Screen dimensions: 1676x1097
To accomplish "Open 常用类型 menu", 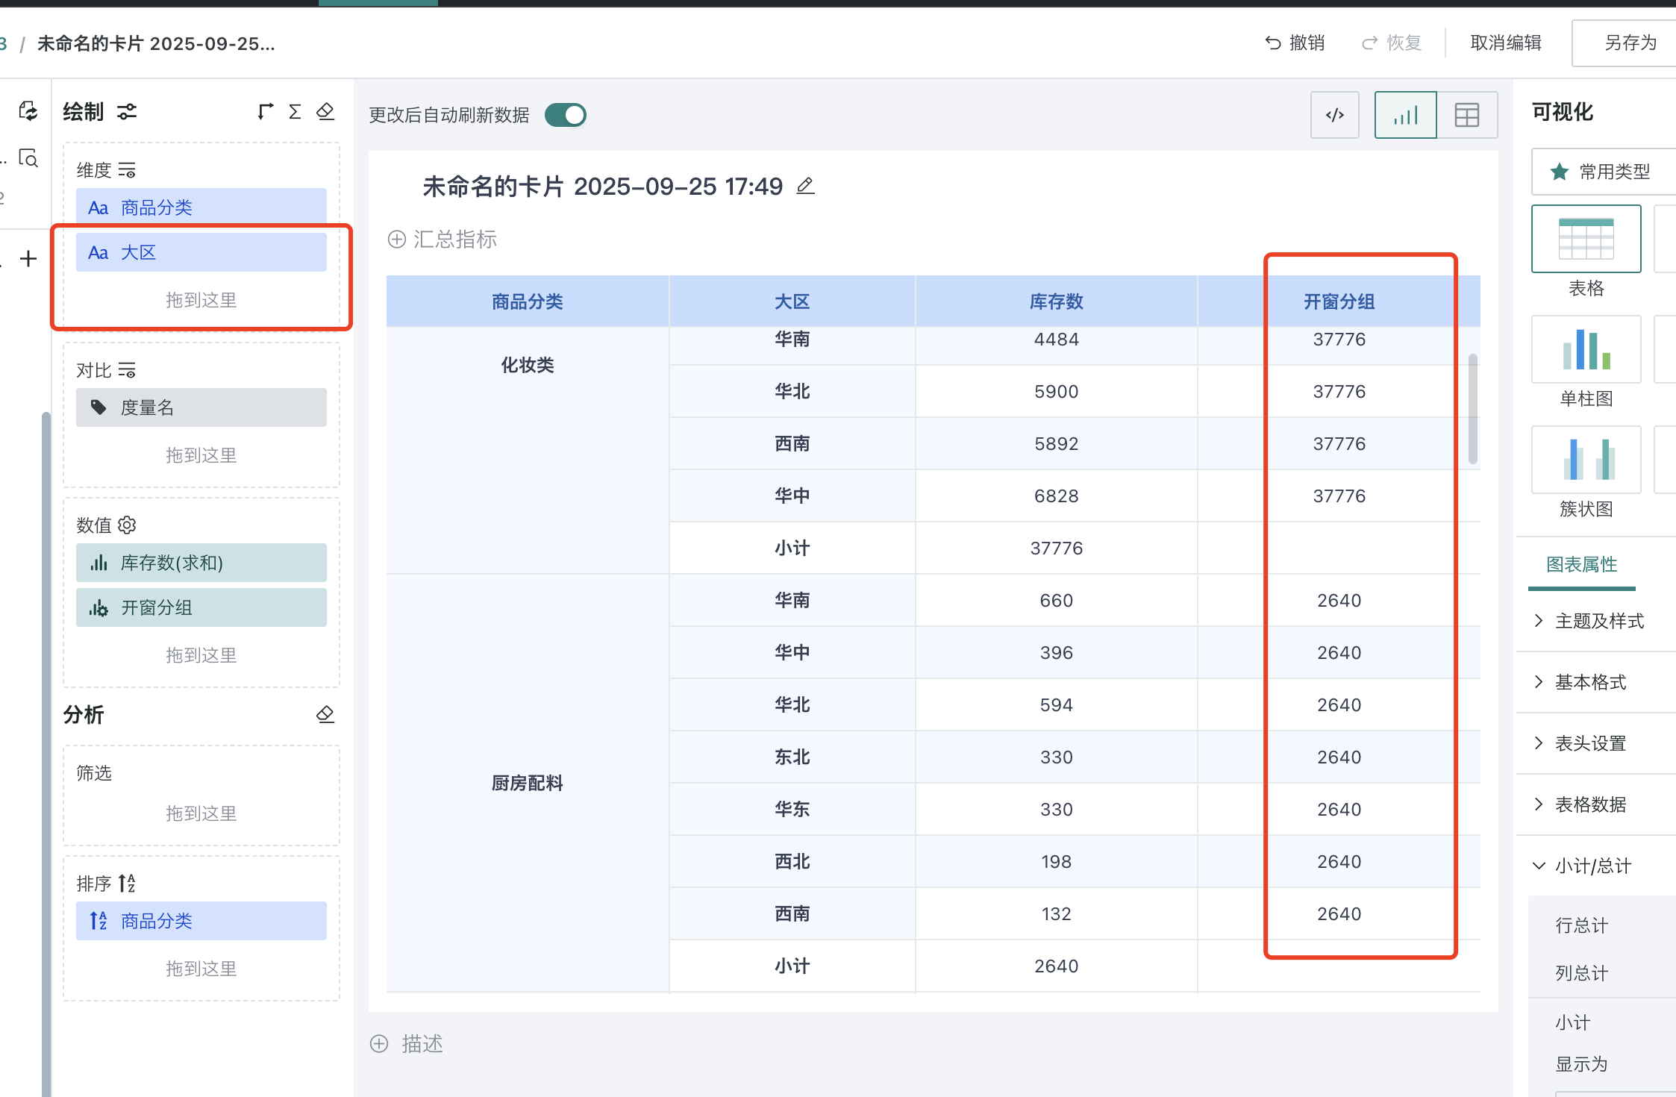I will point(1601,172).
